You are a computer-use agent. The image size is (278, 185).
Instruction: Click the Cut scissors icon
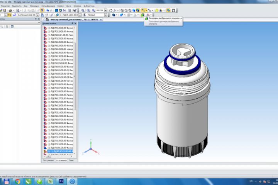click(25, 10)
